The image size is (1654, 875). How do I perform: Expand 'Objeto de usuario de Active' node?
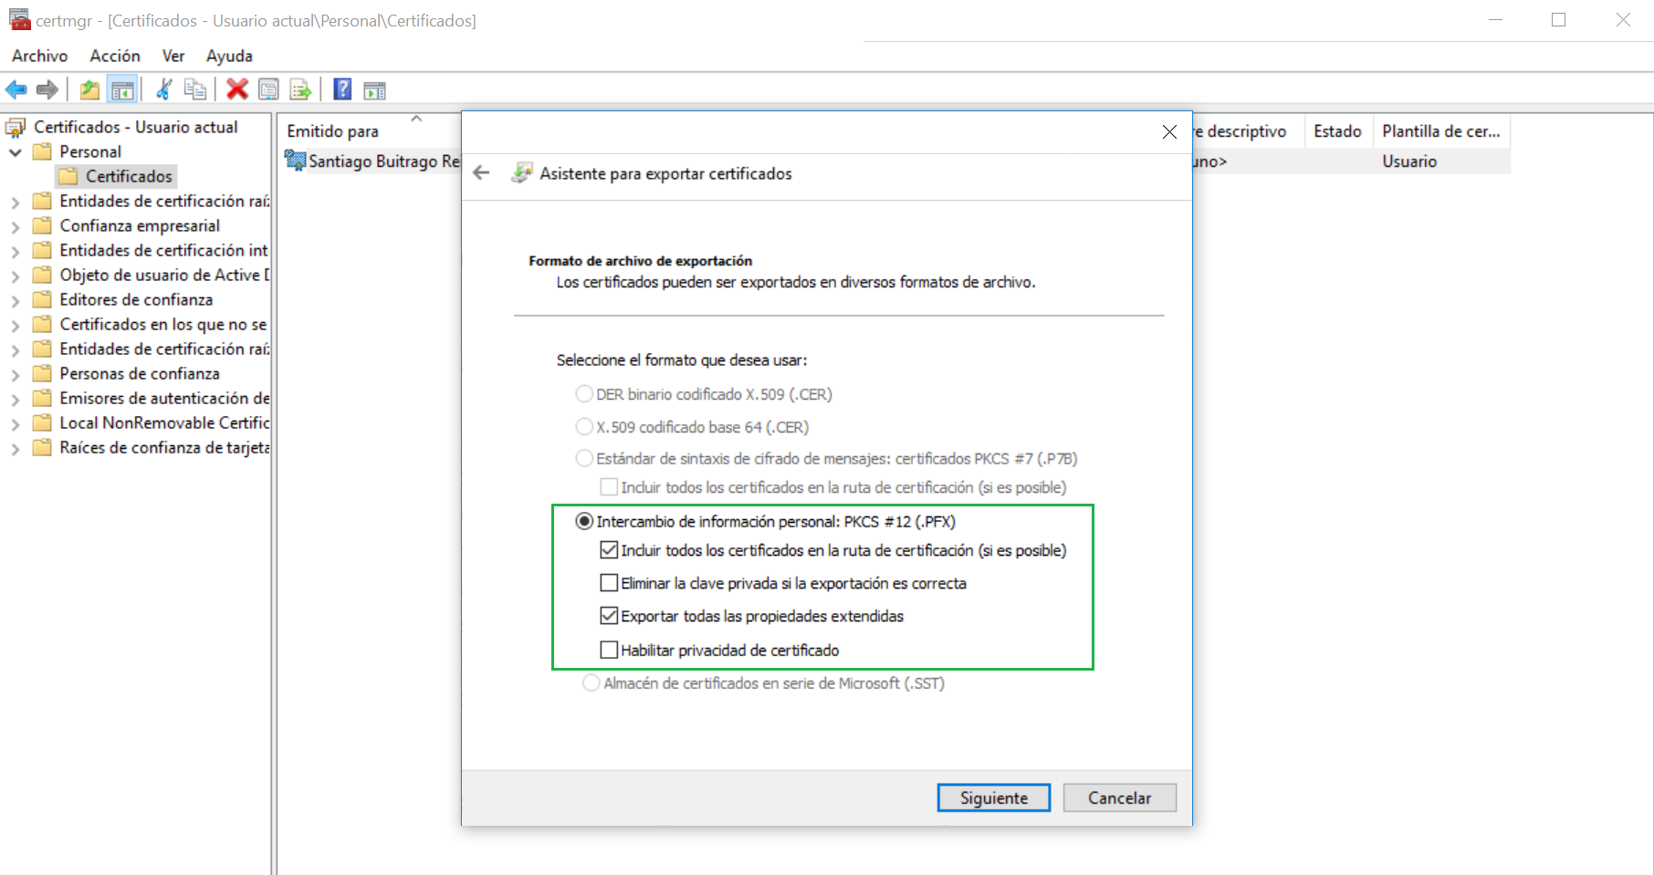[16, 276]
